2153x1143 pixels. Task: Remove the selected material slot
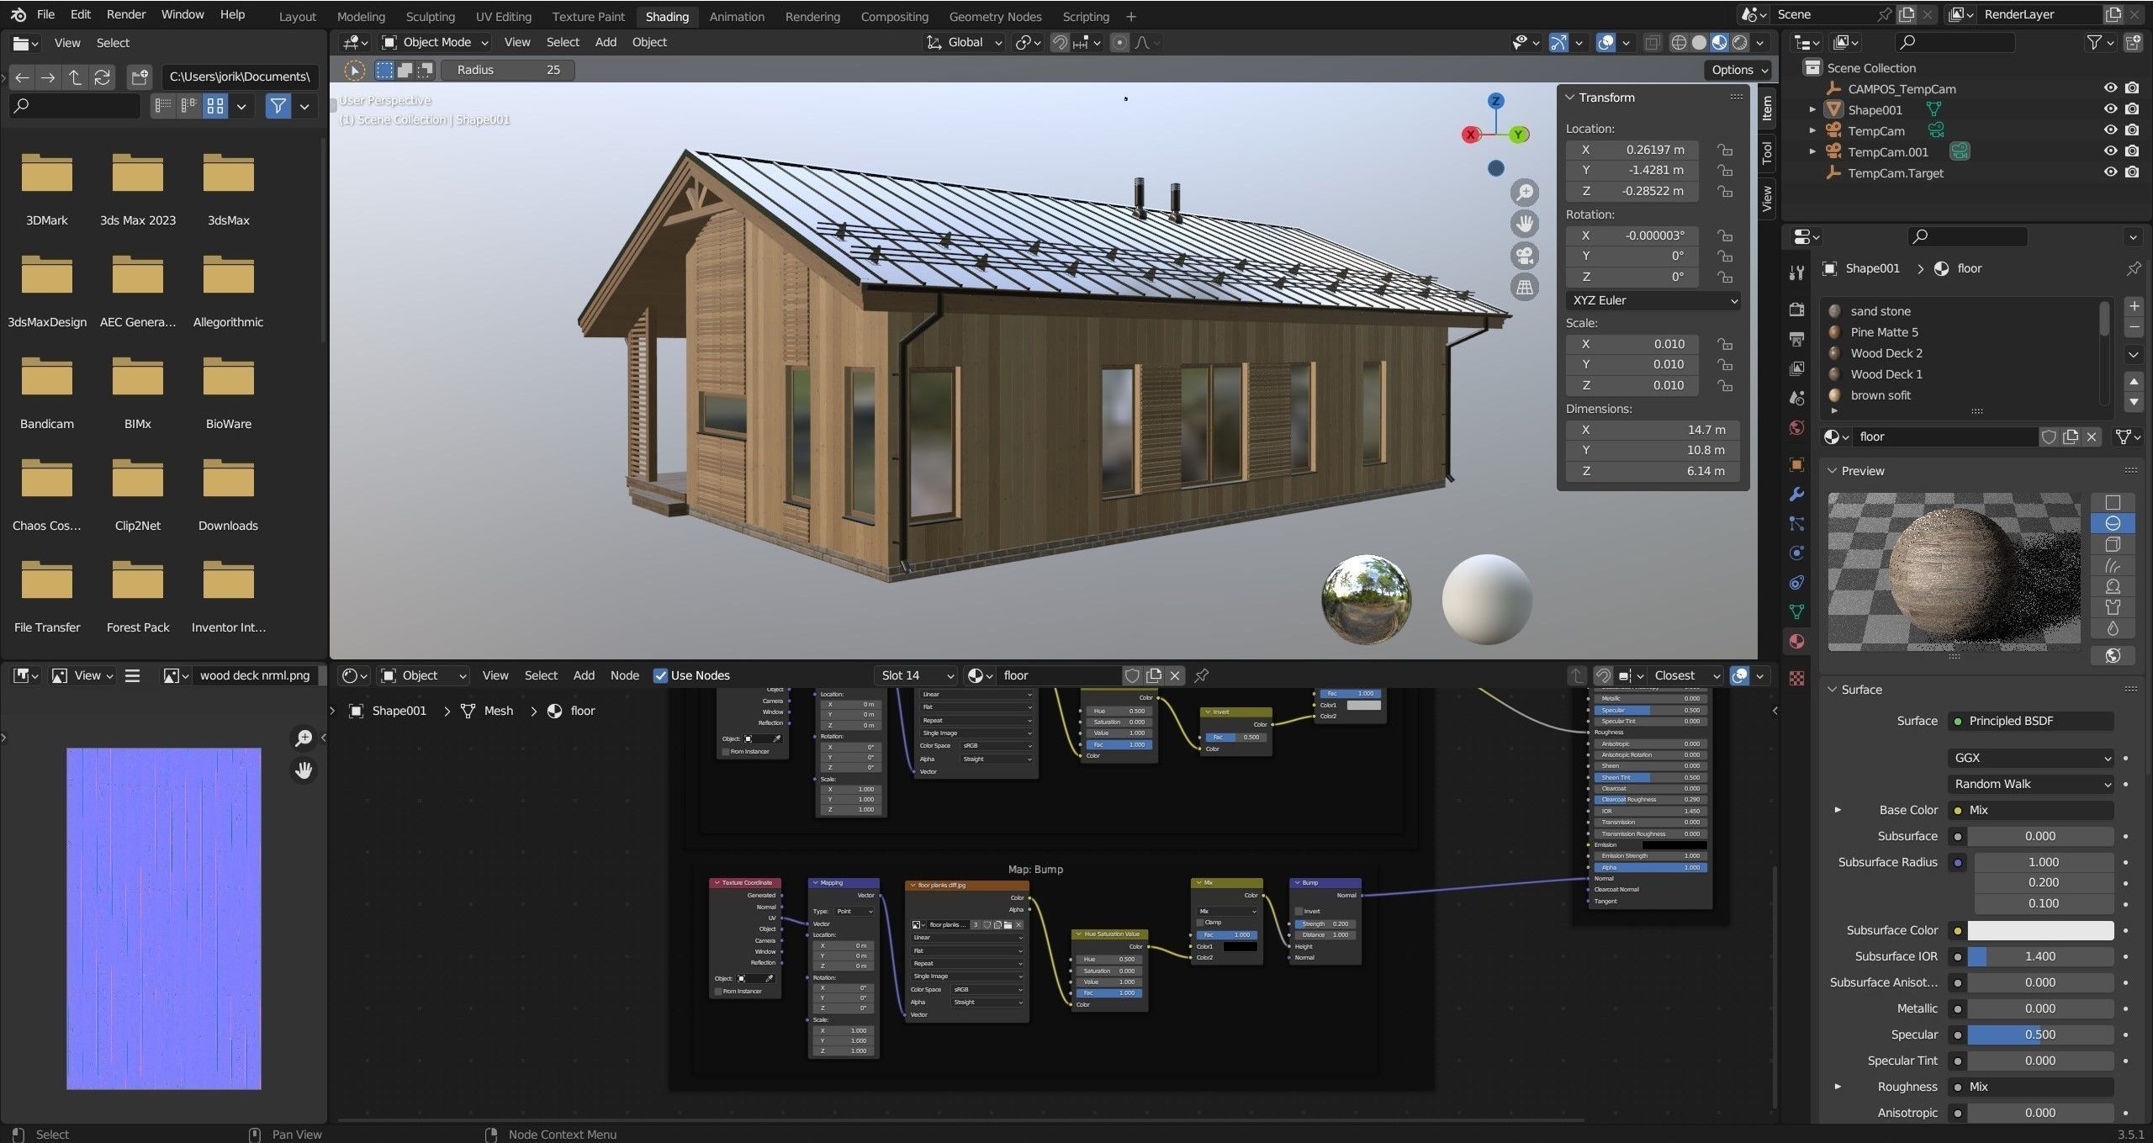pyautogui.click(x=2134, y=326)
